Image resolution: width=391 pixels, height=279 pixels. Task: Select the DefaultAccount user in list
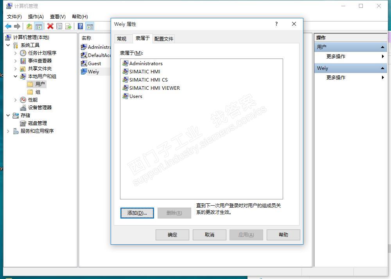tap(96, 55)
